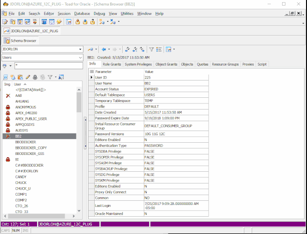Viewport: 307px width, 234px height.
Task: Click user list horizontal scroll right arrow
Action: pos(74,216)
